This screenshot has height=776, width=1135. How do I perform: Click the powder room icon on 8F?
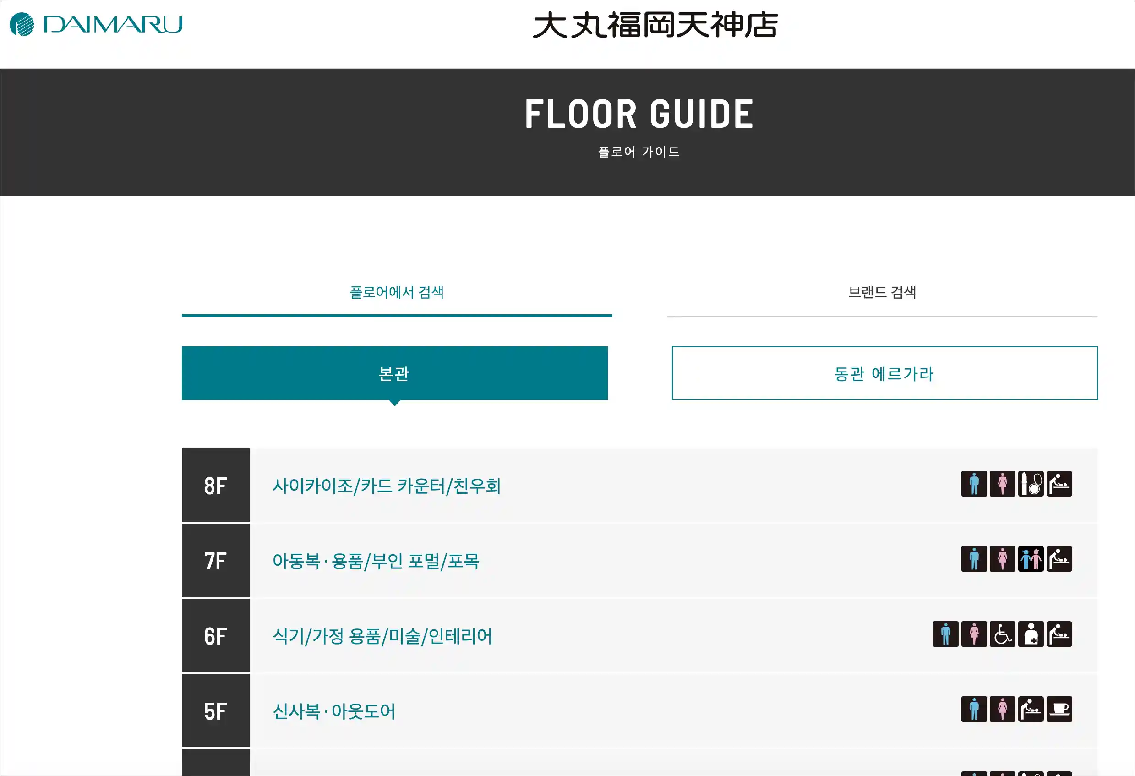(1031, 483)
